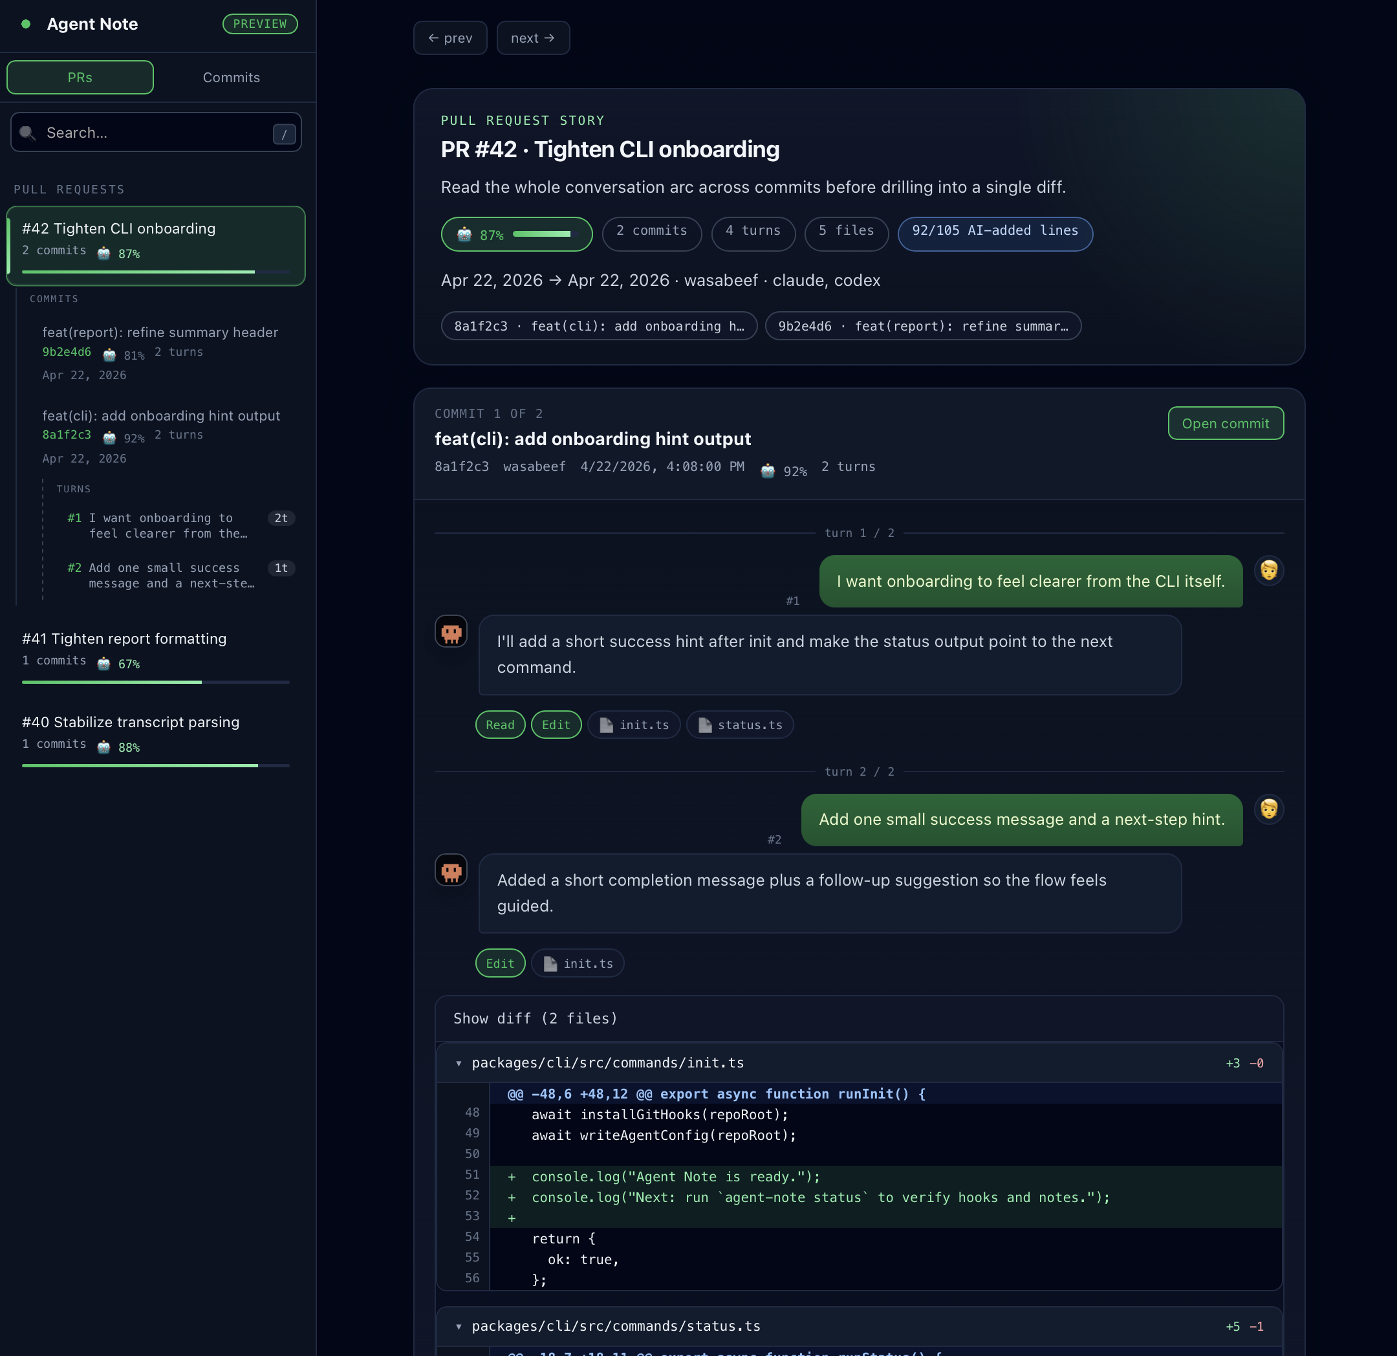
Task: Click the '92/105 AI-added lines' pill
Action: coord(995,233)
